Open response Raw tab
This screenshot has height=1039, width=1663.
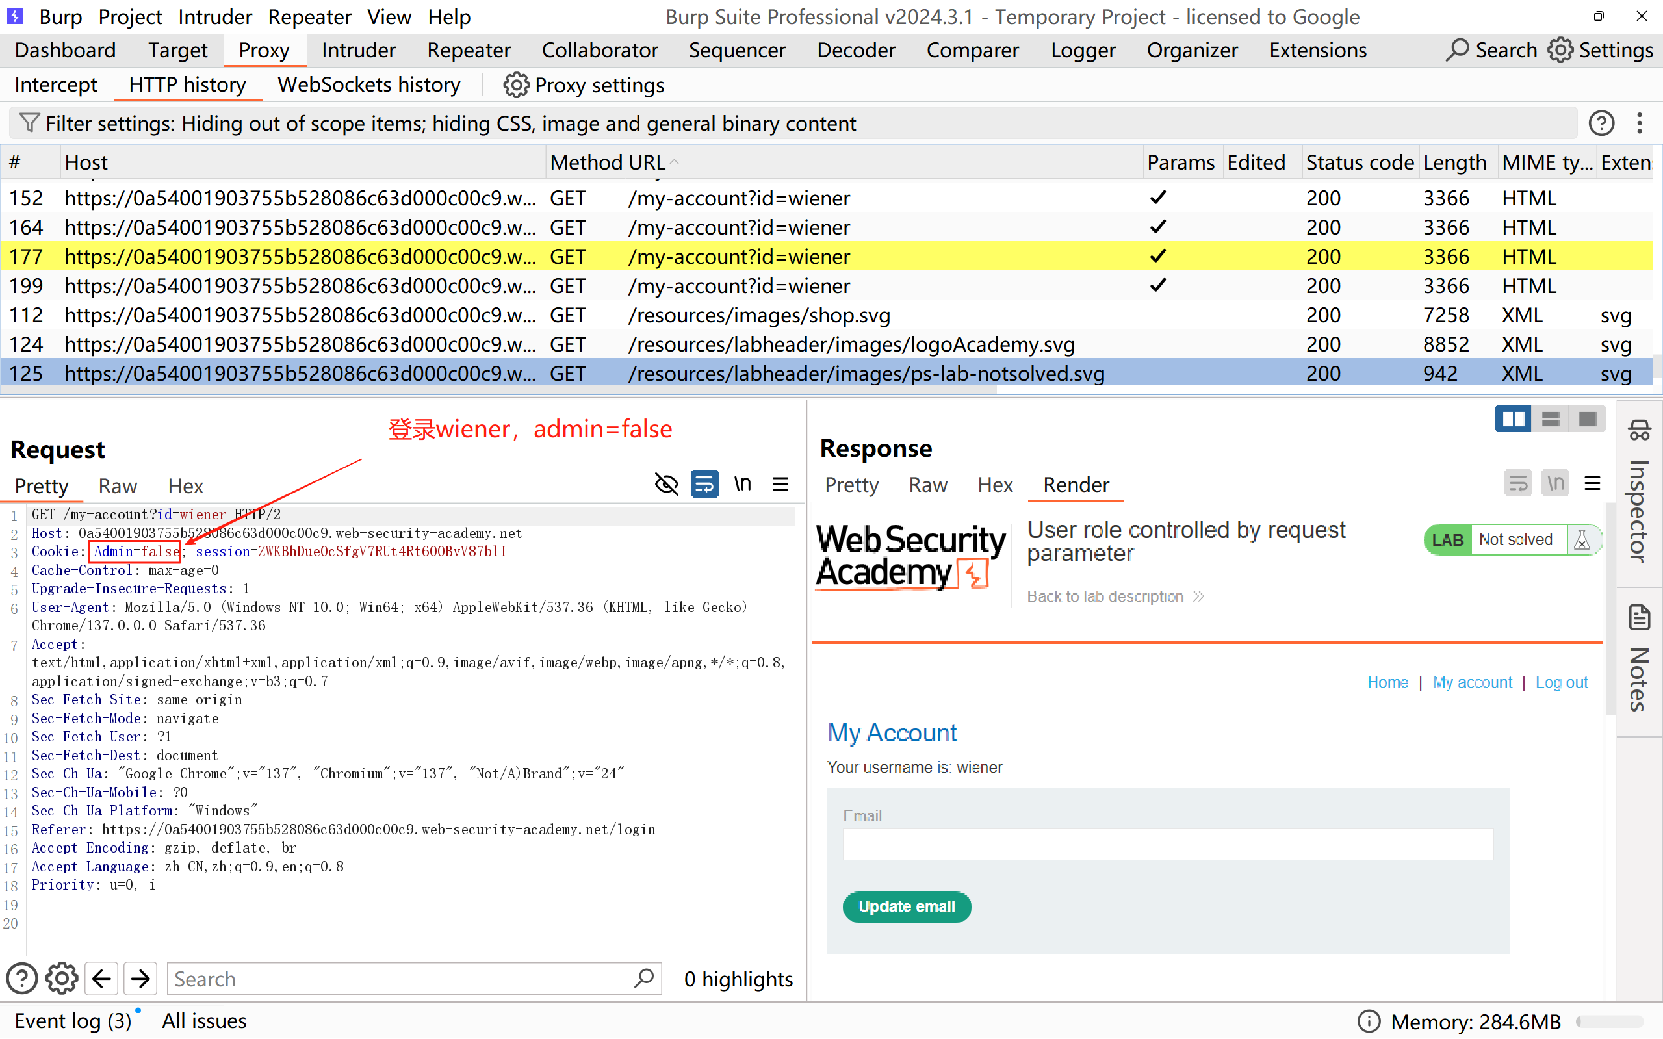[928, 485]
